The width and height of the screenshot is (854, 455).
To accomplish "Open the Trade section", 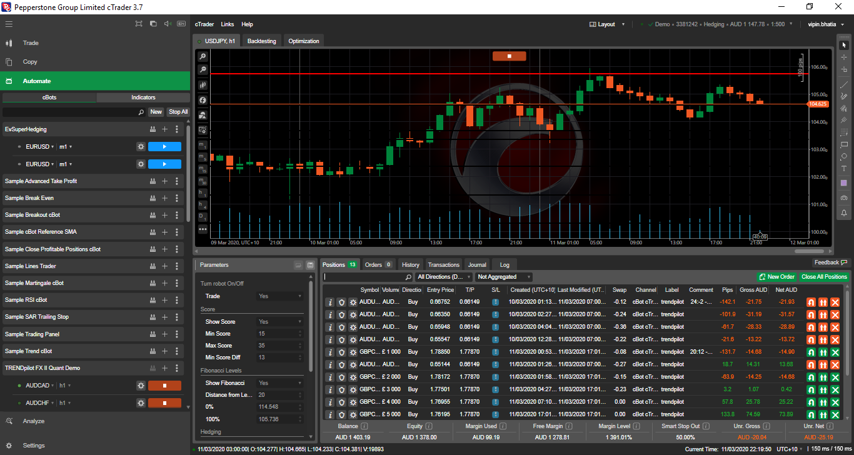I will click(x=95, y=43).
